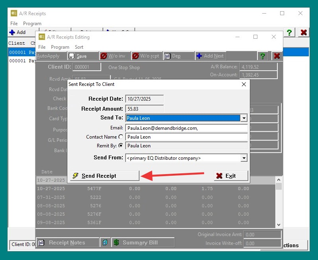Image resolution: width=318 pixels, height=260 pixels.
Task: Click the W/o rcpt write-off button
Action: [147, 56]
